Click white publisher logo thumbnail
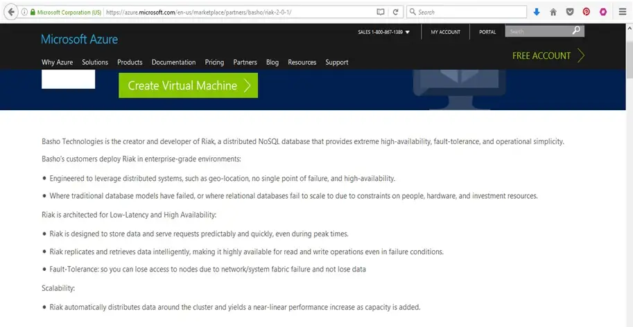This screenshot has width=633, height=327. [68, 79]
